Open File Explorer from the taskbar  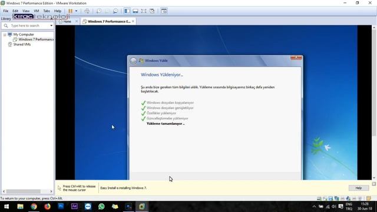click(x=20, y=207)
